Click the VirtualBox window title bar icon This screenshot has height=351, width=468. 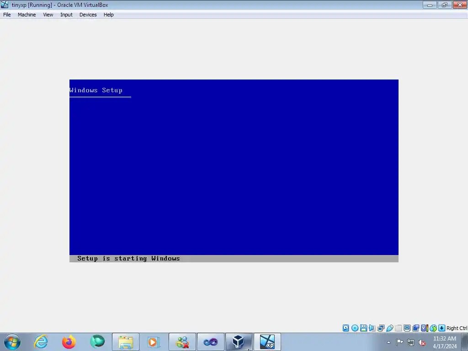point(5,5)
